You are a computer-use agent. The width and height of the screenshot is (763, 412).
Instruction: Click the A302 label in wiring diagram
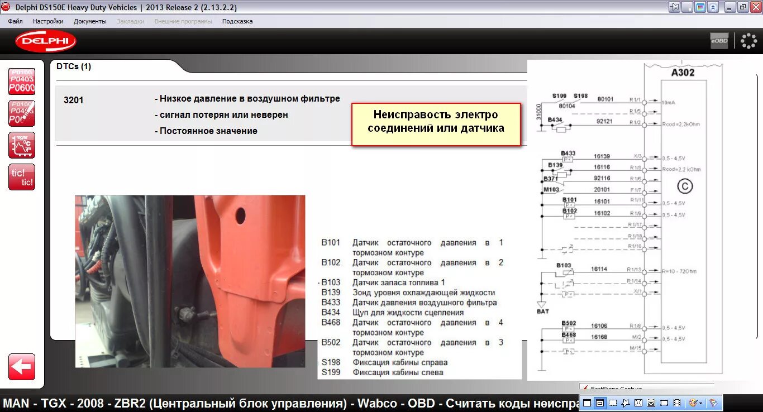[683, 73]
